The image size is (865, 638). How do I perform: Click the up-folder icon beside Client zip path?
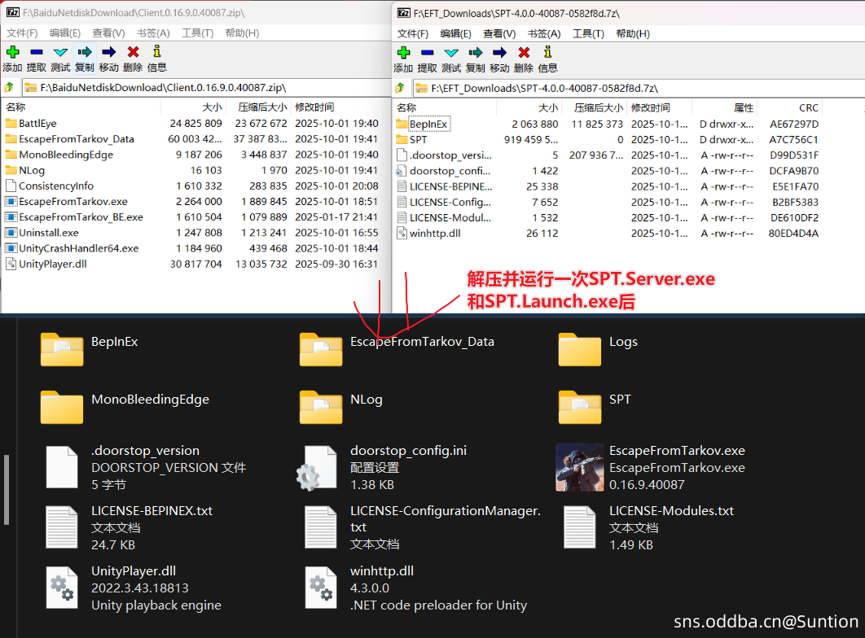[x=10, y=87]
